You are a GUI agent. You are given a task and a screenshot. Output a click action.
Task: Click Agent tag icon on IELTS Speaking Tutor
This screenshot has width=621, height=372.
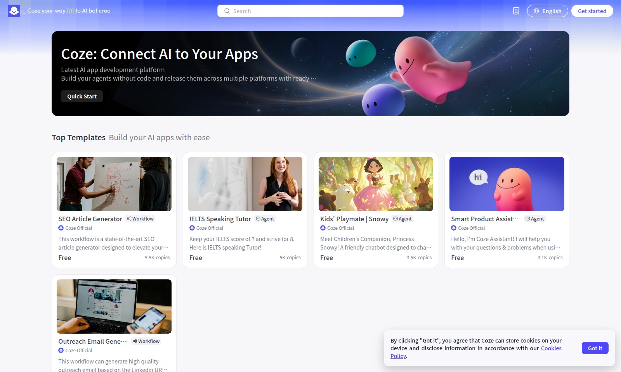[x=258, y=219]
